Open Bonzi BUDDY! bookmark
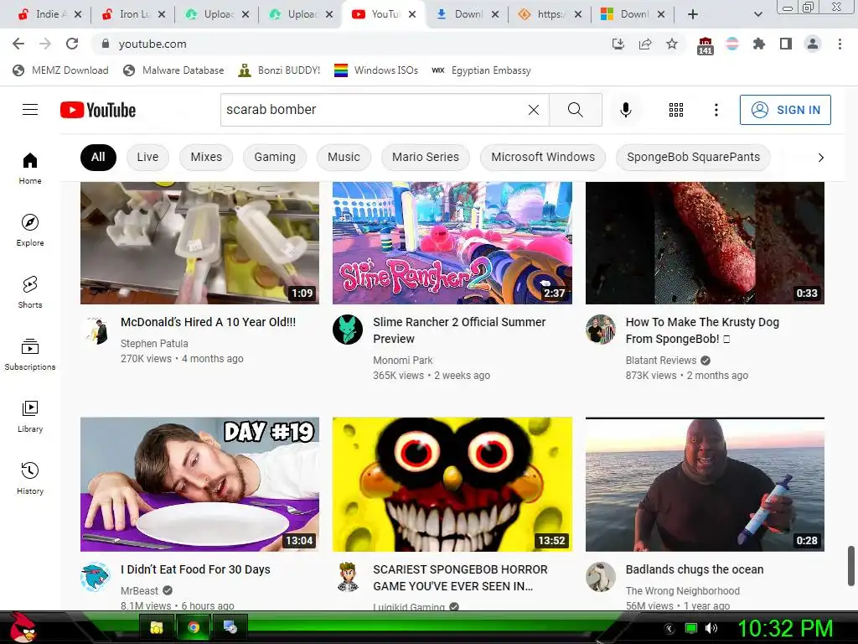Screen dimensions: 858x644 point(279,70)
